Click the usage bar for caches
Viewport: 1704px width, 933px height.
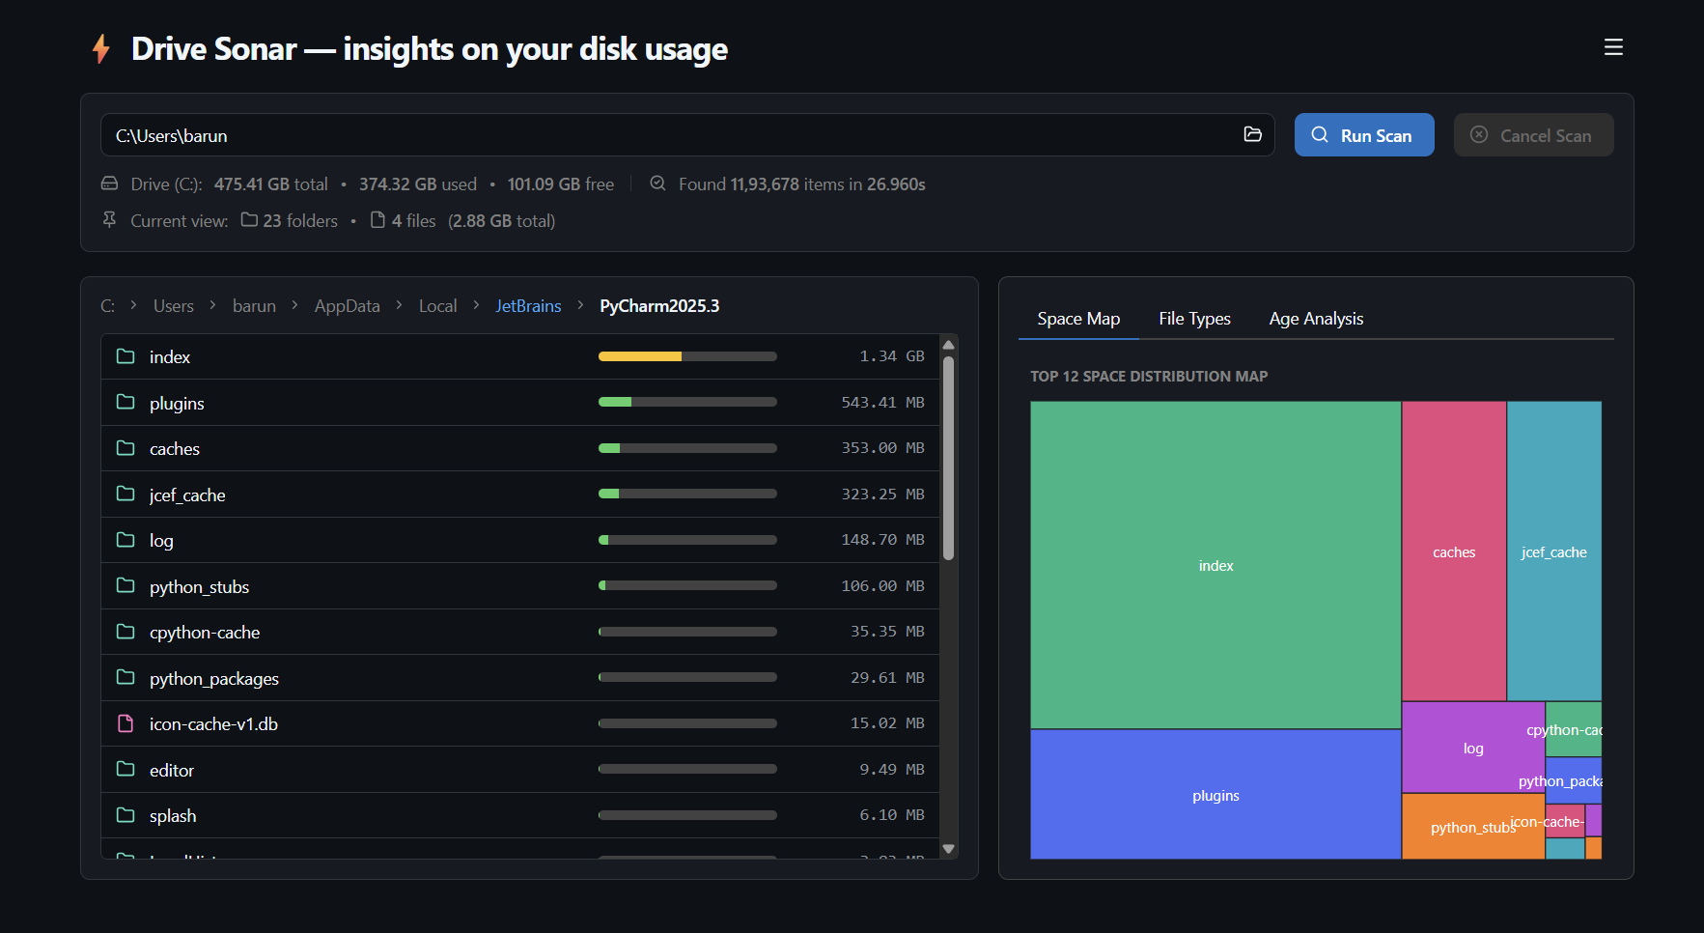(687, 448)
